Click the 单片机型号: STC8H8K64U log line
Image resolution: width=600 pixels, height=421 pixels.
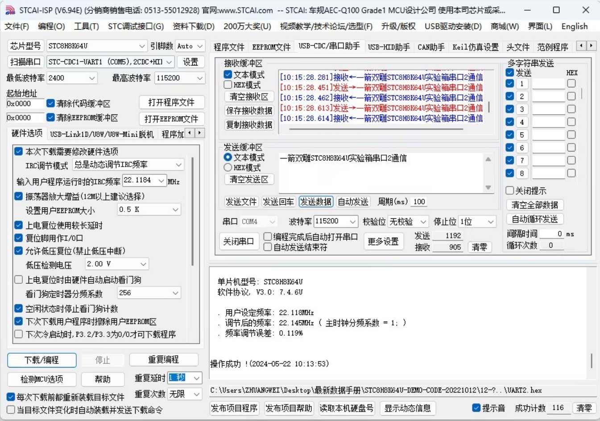pos(260,282)
